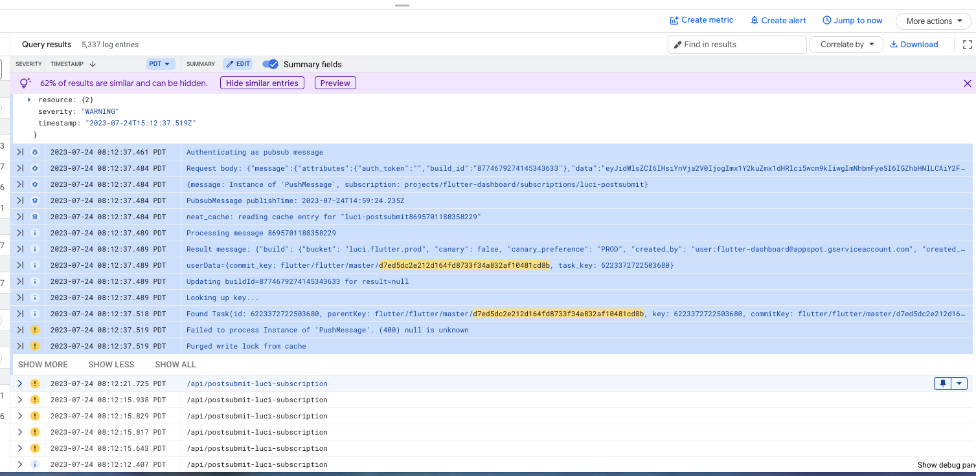This screenshot has height=476, width=976.
Task: Click the warning icon on the Failed to process row
Action: 35,330
